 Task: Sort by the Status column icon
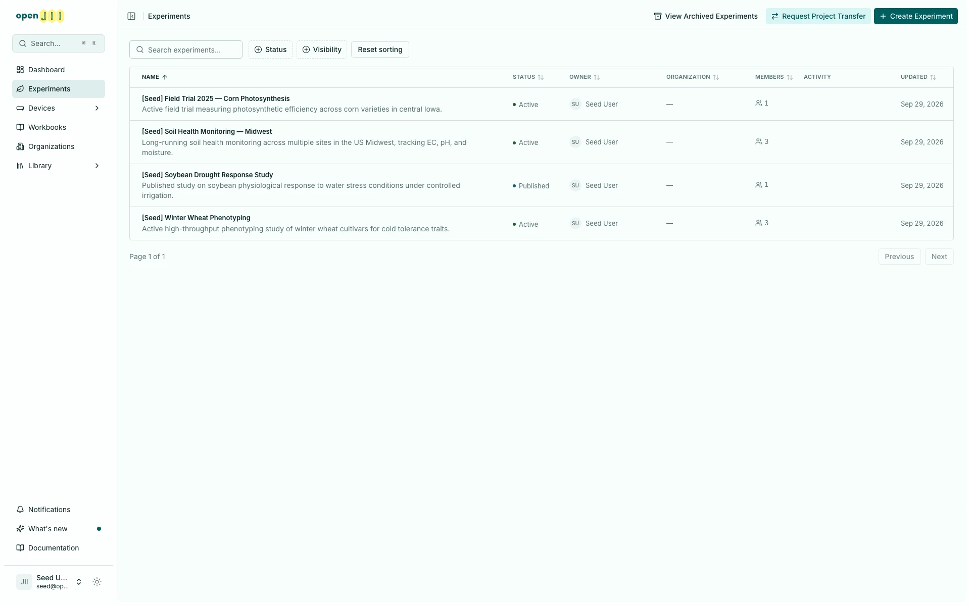(541, 77)
